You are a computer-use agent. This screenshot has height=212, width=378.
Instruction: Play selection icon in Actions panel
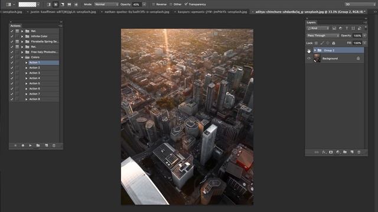point(30,145)
